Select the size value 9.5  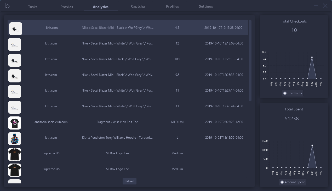coord(177,75)
